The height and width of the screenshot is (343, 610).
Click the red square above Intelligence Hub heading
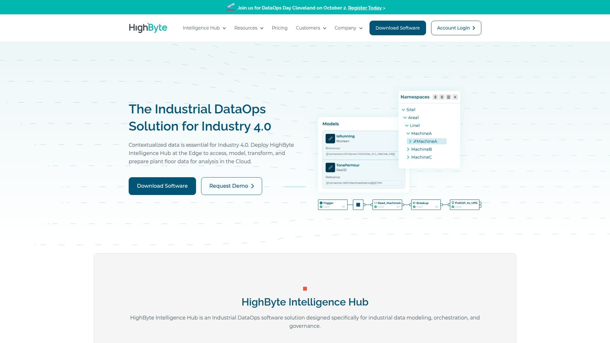(x=305, y=289)
